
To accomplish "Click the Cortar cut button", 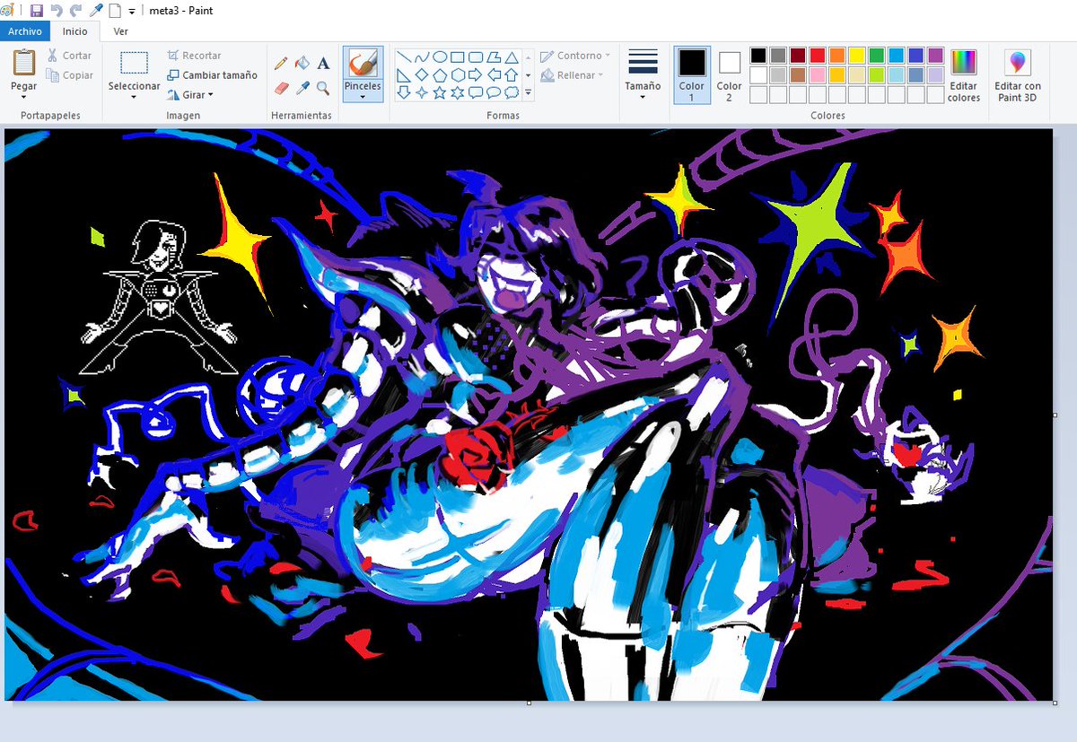I will pos(69,56).
